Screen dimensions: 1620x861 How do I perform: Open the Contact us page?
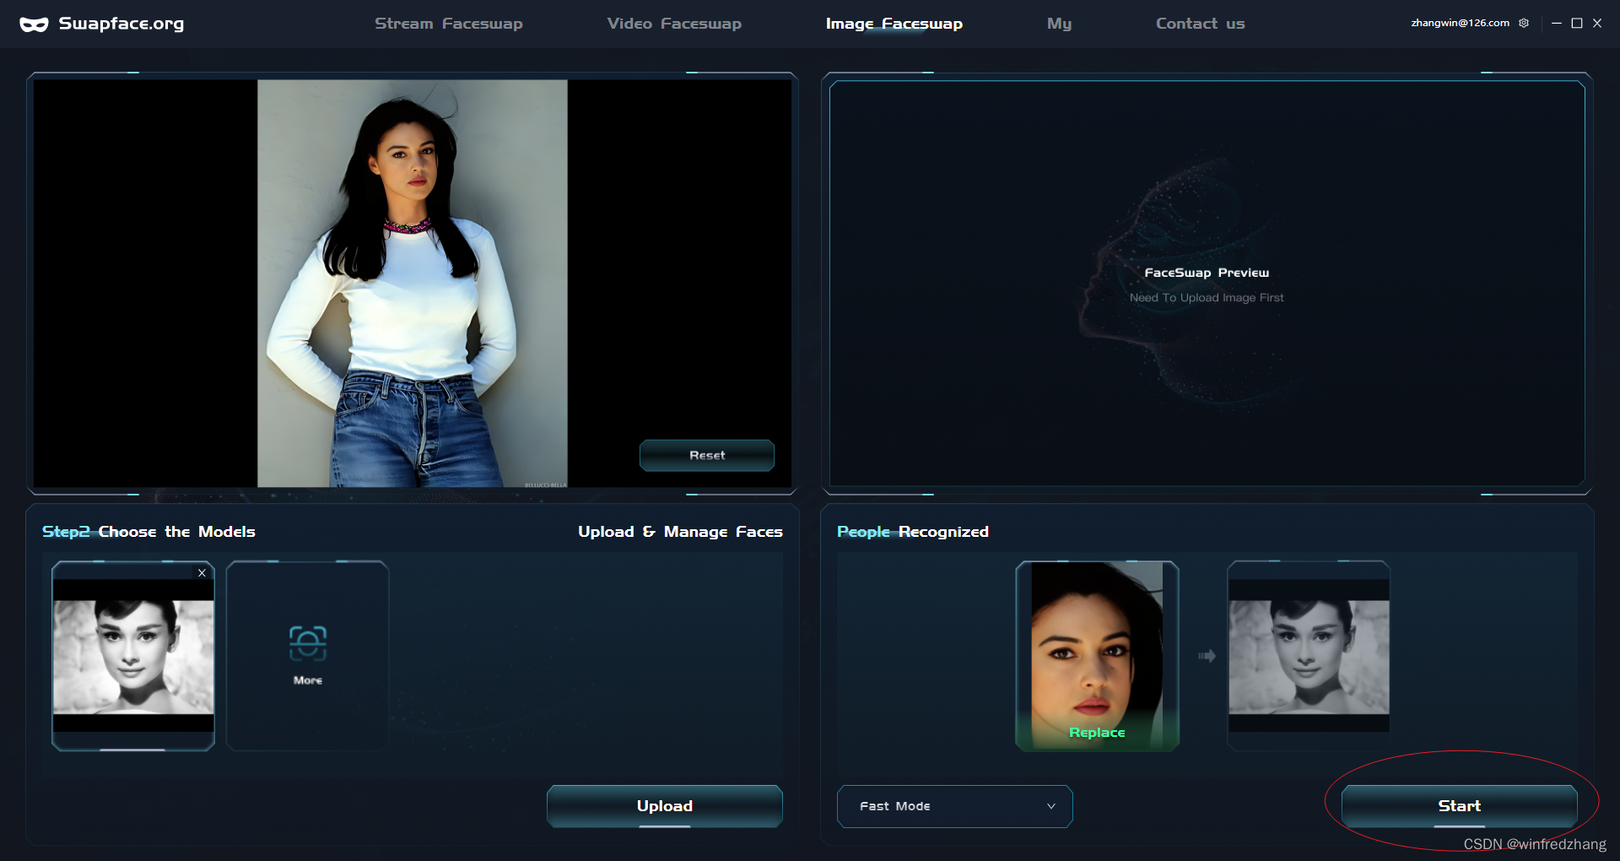pos(1201,24)
